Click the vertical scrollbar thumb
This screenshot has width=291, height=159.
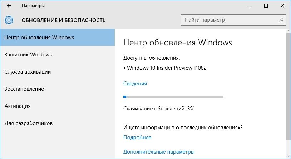click(x=288, y=86)
